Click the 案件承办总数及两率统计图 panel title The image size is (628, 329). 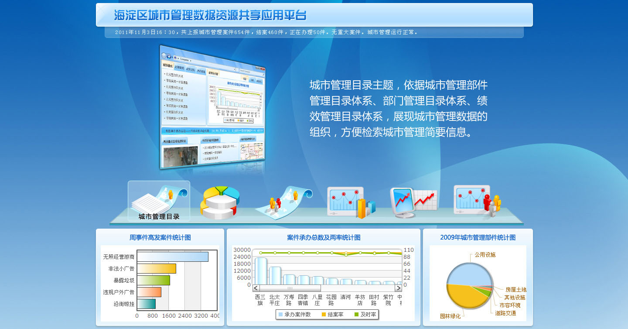coord(324,238)
